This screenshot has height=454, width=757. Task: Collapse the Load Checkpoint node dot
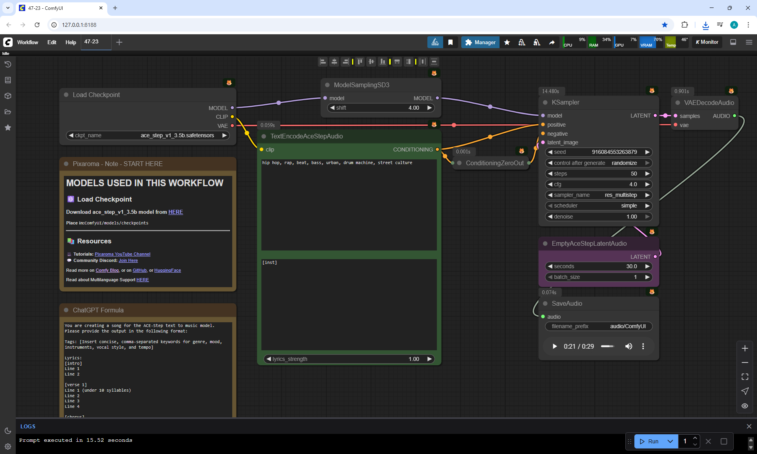pyautogui.click(x=66, y=95)
